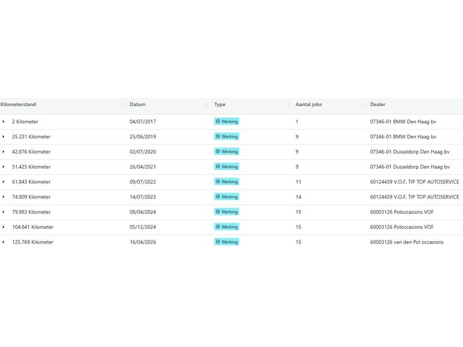Expand the 42.876 Kilometer row

[x=3, y=152]
